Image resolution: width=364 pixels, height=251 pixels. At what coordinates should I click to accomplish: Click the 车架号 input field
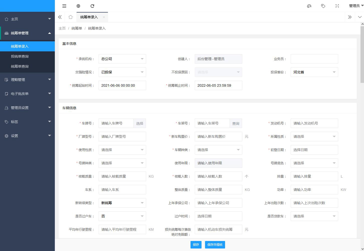point(212,123)
